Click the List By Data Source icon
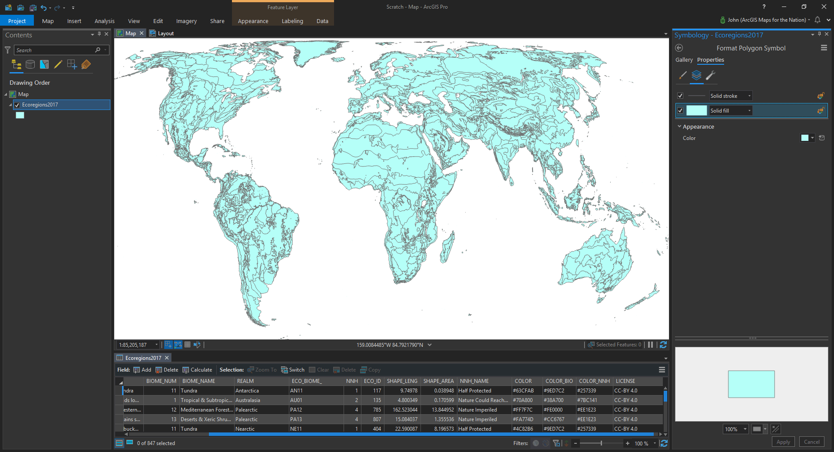 [x=30, y=65]
